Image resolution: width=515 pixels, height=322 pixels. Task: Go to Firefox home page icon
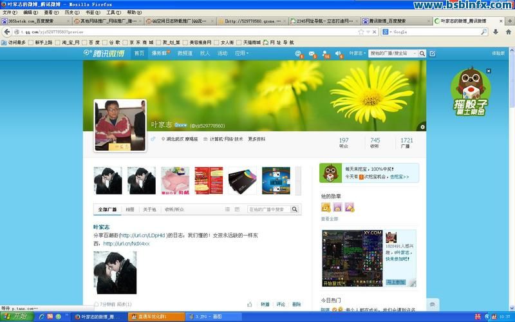tap(509, 32)
